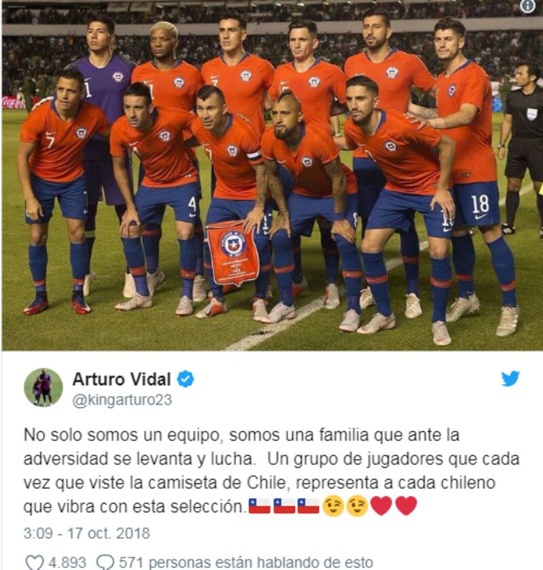543x570 pixels.
Task: Like the tweet with the heart icon
Action: click(35, 563)
